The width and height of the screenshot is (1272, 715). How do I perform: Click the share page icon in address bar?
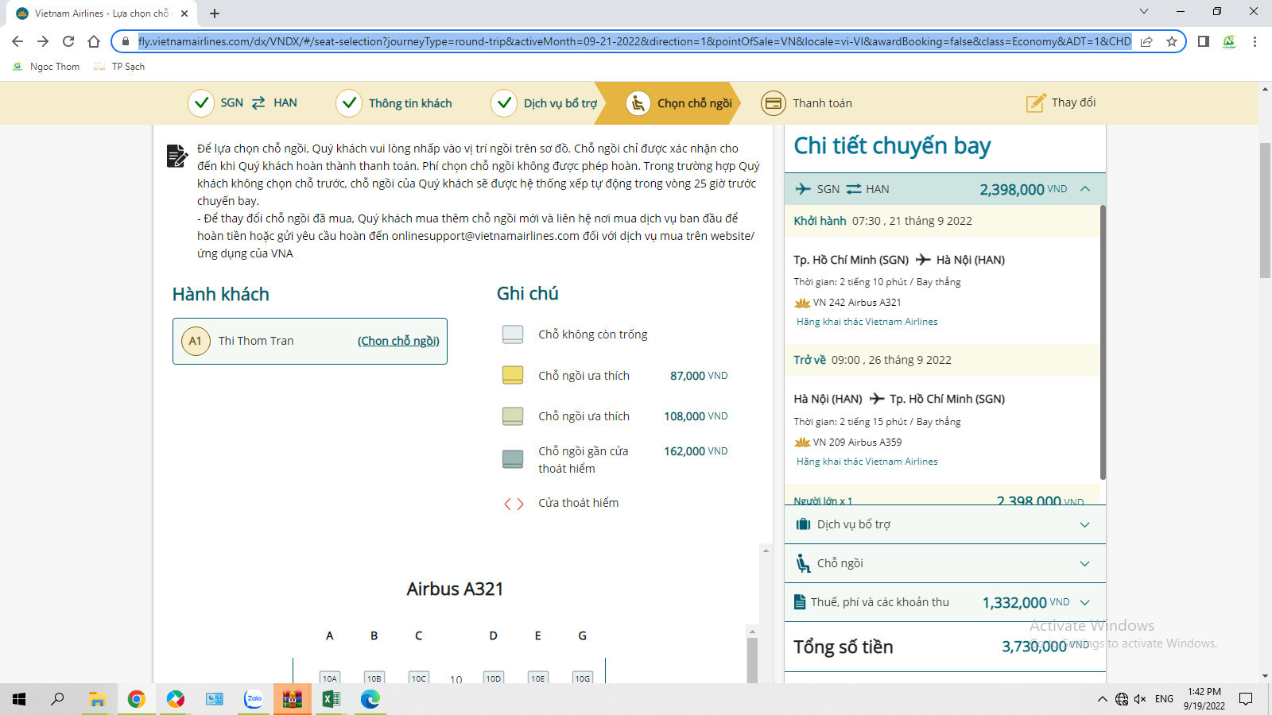[x=1146, y=41]
